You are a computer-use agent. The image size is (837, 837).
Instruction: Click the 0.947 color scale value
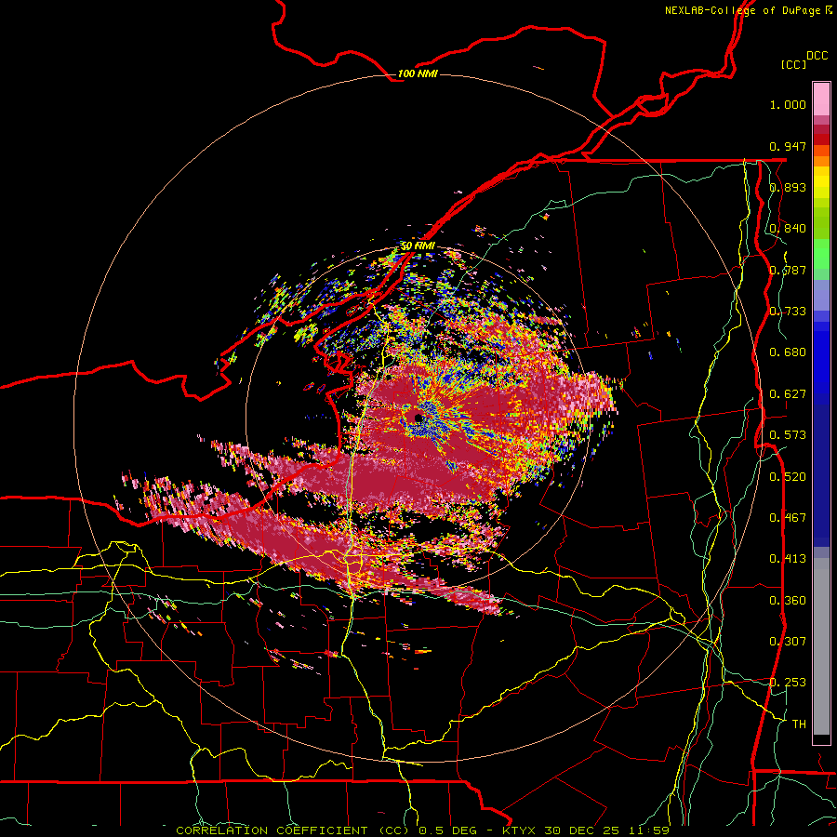[788, 146]
